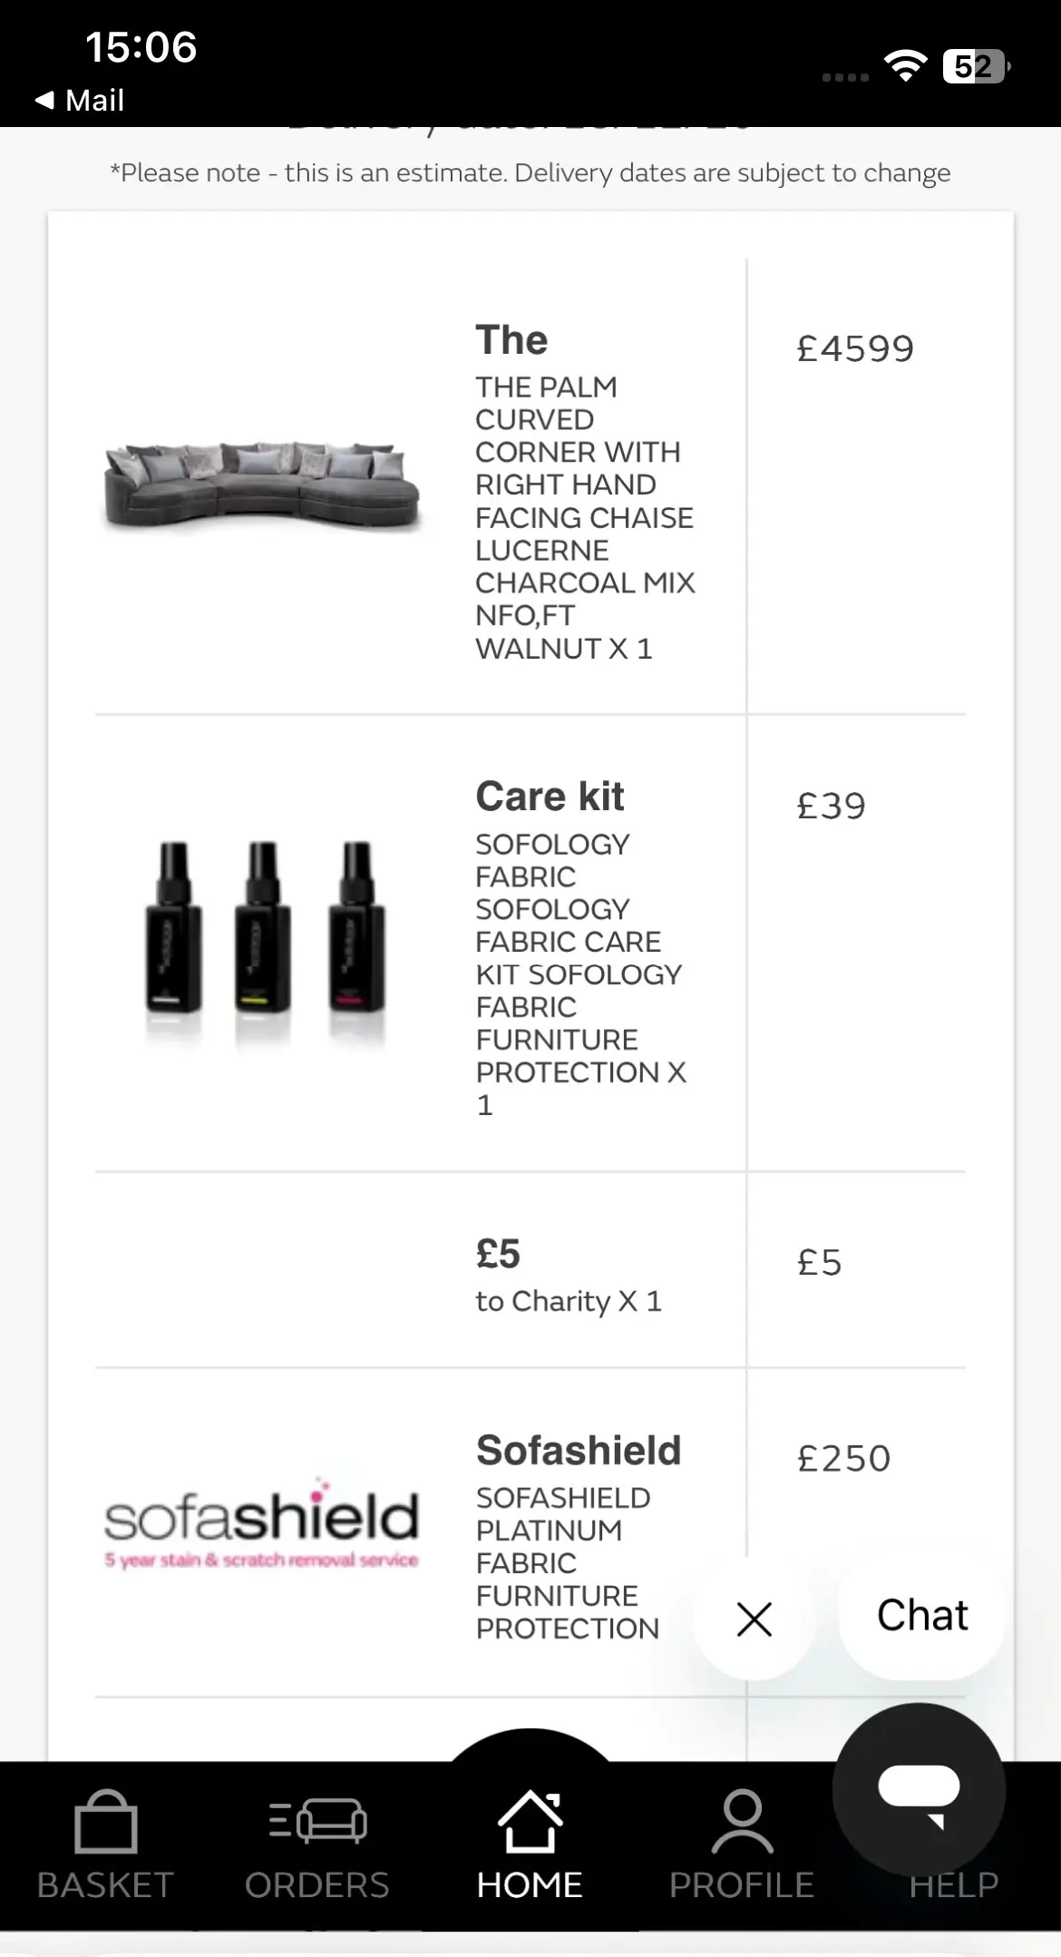The width and height of the screenshot is (1061, 1957).
Task: Go to Home house icon
Action: [x=530, y=1821]
